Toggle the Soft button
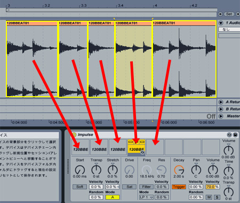 (79, 187)
